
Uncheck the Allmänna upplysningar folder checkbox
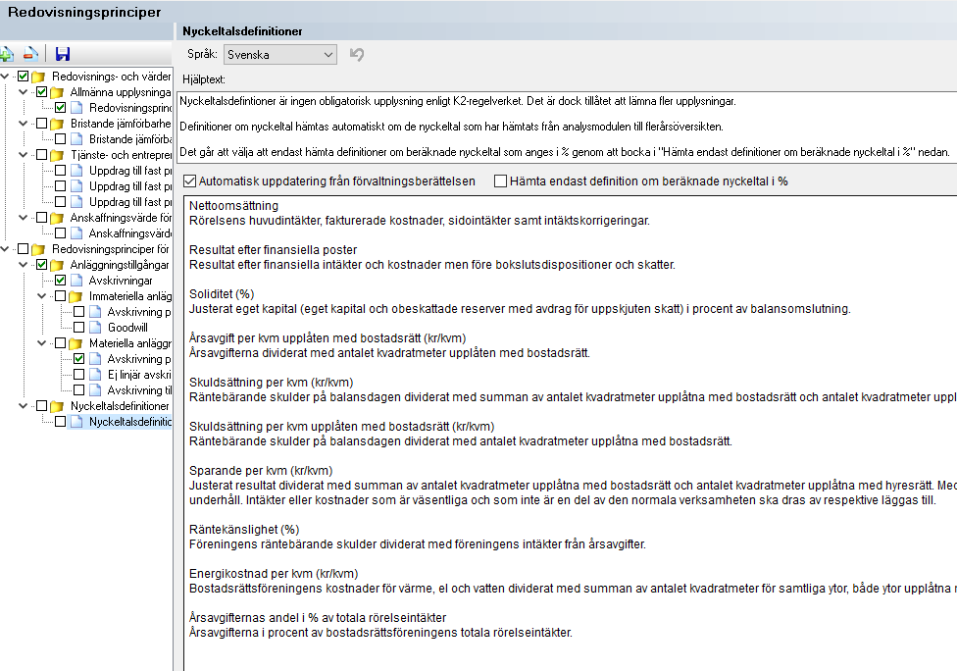(x=41, y=92)
